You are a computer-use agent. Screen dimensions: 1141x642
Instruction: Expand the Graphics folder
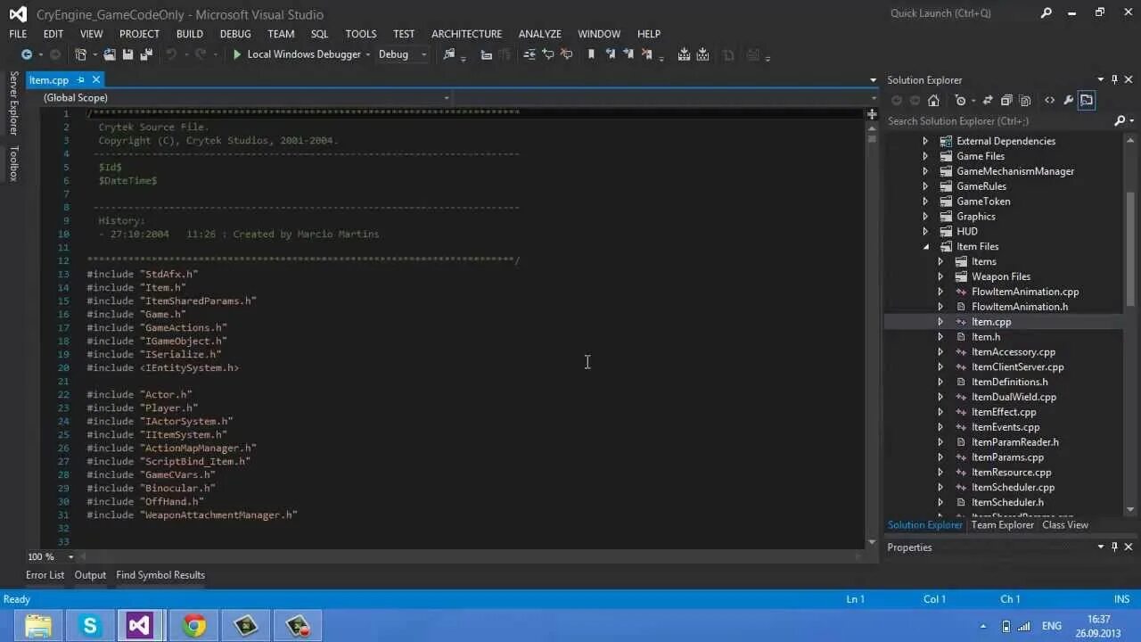point(925,217)
